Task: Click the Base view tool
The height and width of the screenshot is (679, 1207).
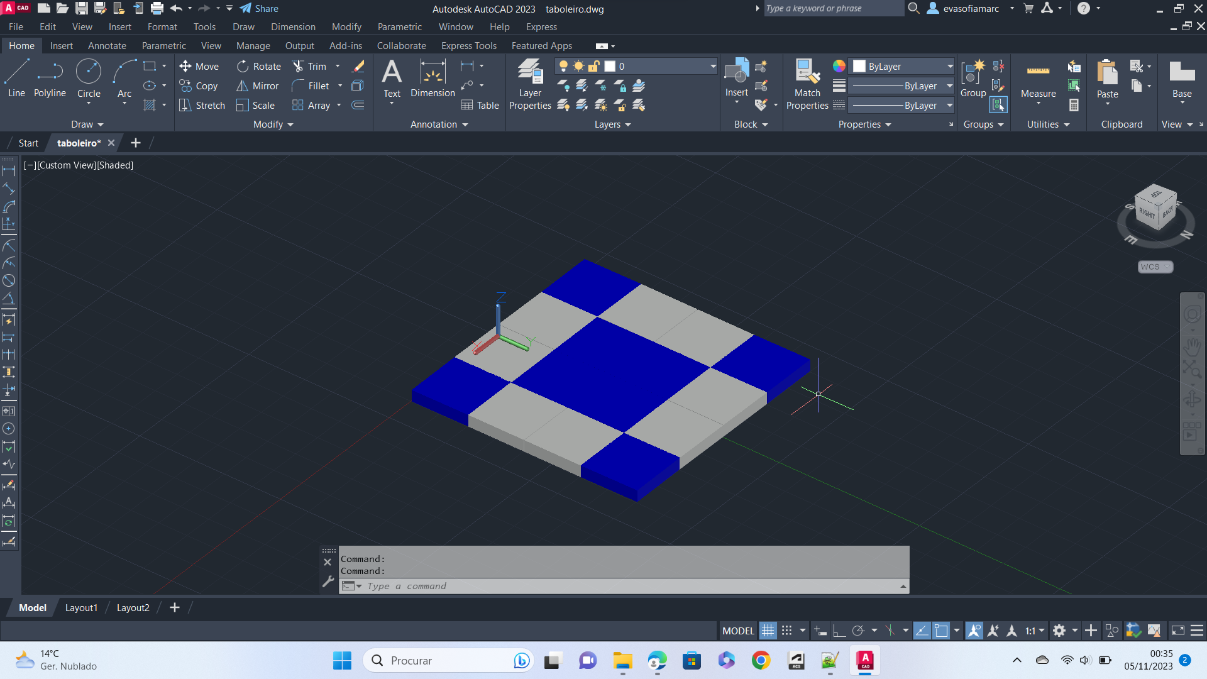Action: [1182, 79]
